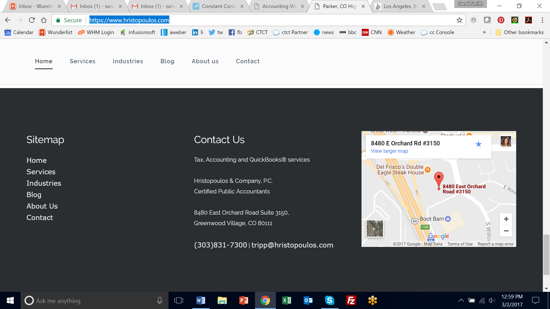Open the Weather bookmark
550x309 pixels.
tap(401, 32)
